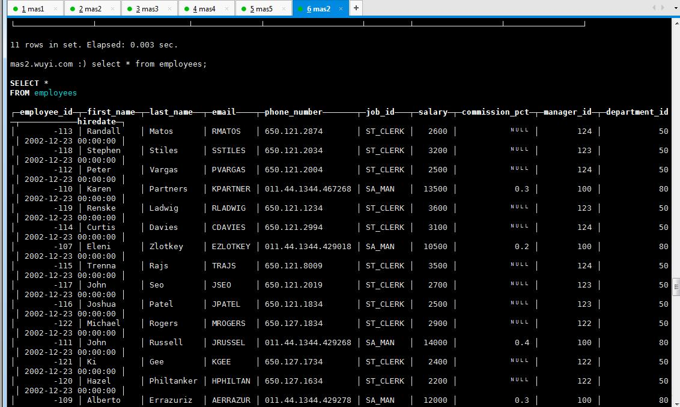Close the 2 mas2 tab
This screenshot has width=680, height=407.
point(112,8)
